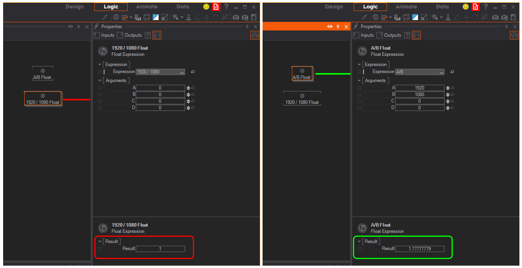Viewport: 522px width, 268px height.
Task: Collapse the Result section in left window
Action: click(100, 242)
